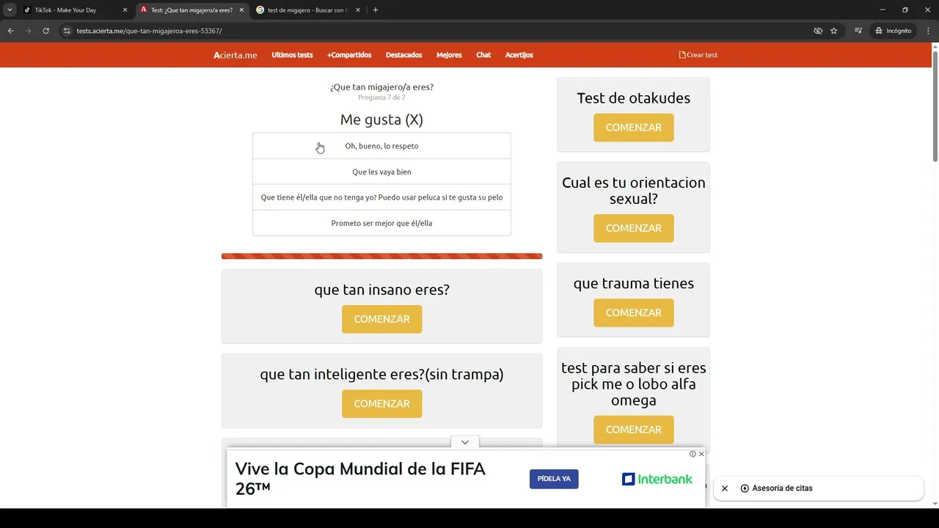Screen dimensions: 939x528
Task: Bookmark this page with the star icon
Action: [x=834, y=31]
